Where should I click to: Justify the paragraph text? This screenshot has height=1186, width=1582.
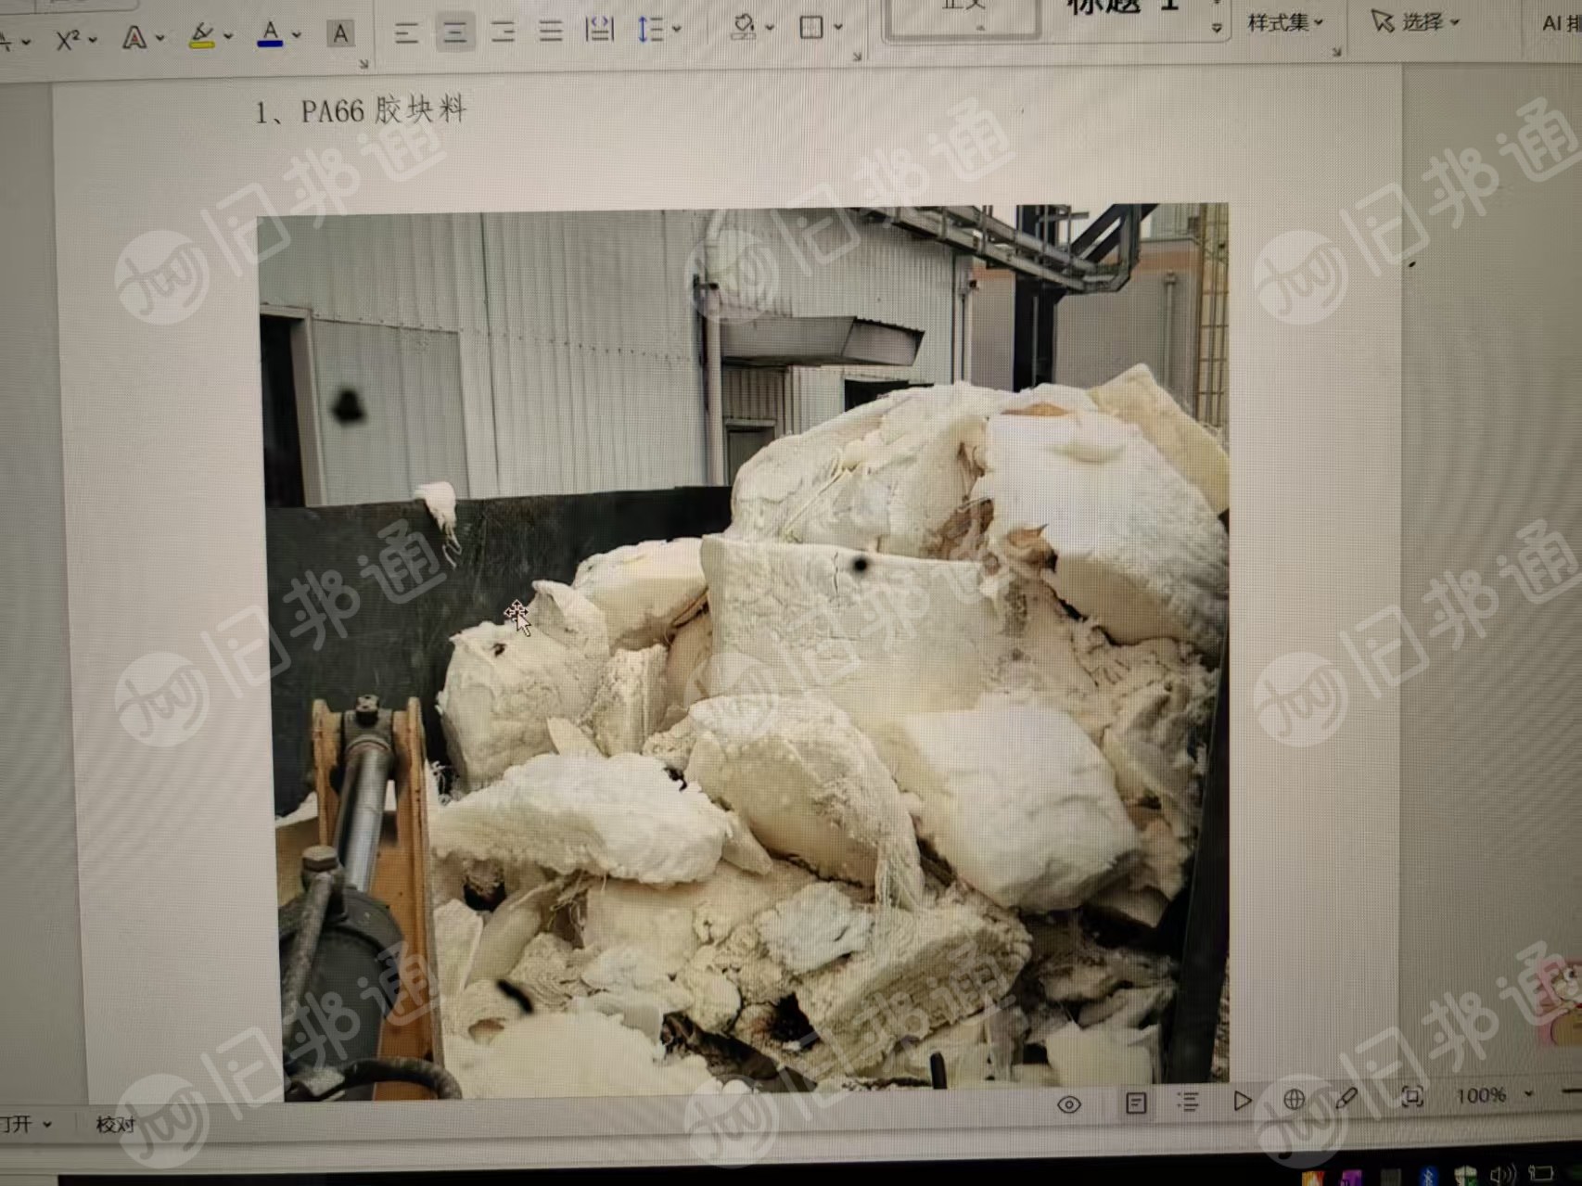coord(551,32)
